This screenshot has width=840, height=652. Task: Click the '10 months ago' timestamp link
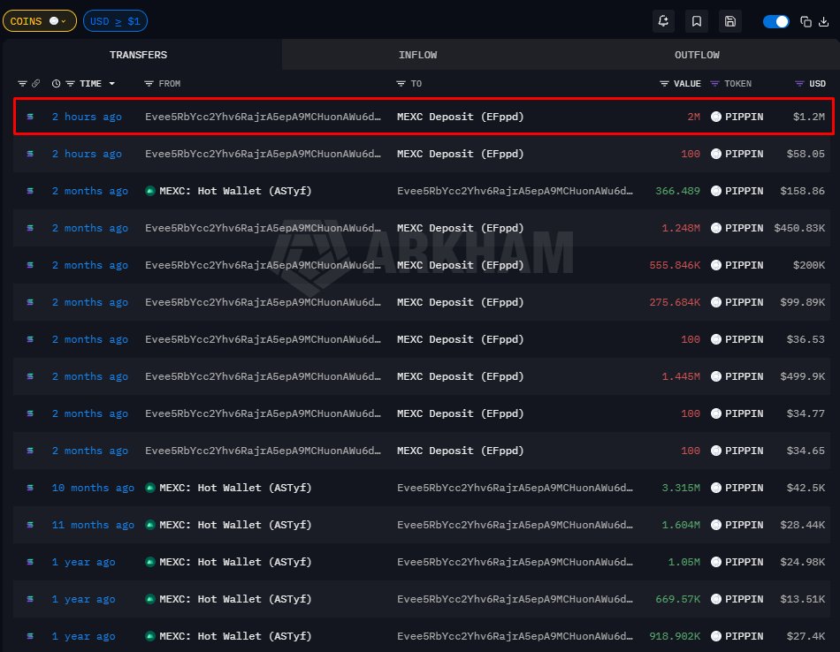93,488
